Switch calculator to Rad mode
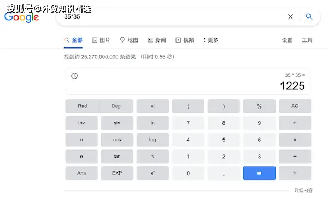This screenshot has height=198, width=328. 82,106
